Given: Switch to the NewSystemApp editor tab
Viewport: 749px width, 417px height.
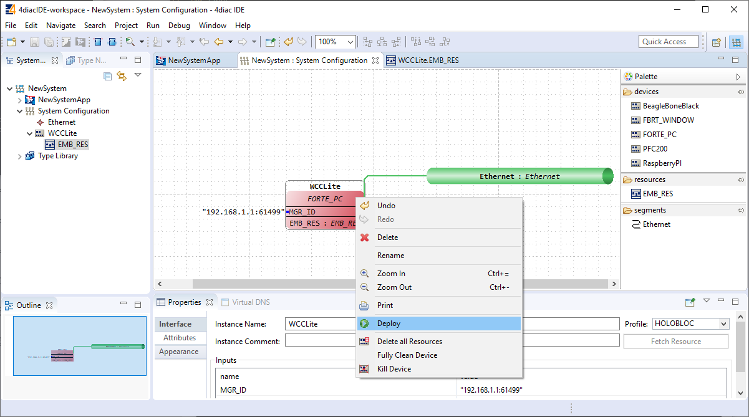Looking at the screenshot, I should [x=194, y=60].
